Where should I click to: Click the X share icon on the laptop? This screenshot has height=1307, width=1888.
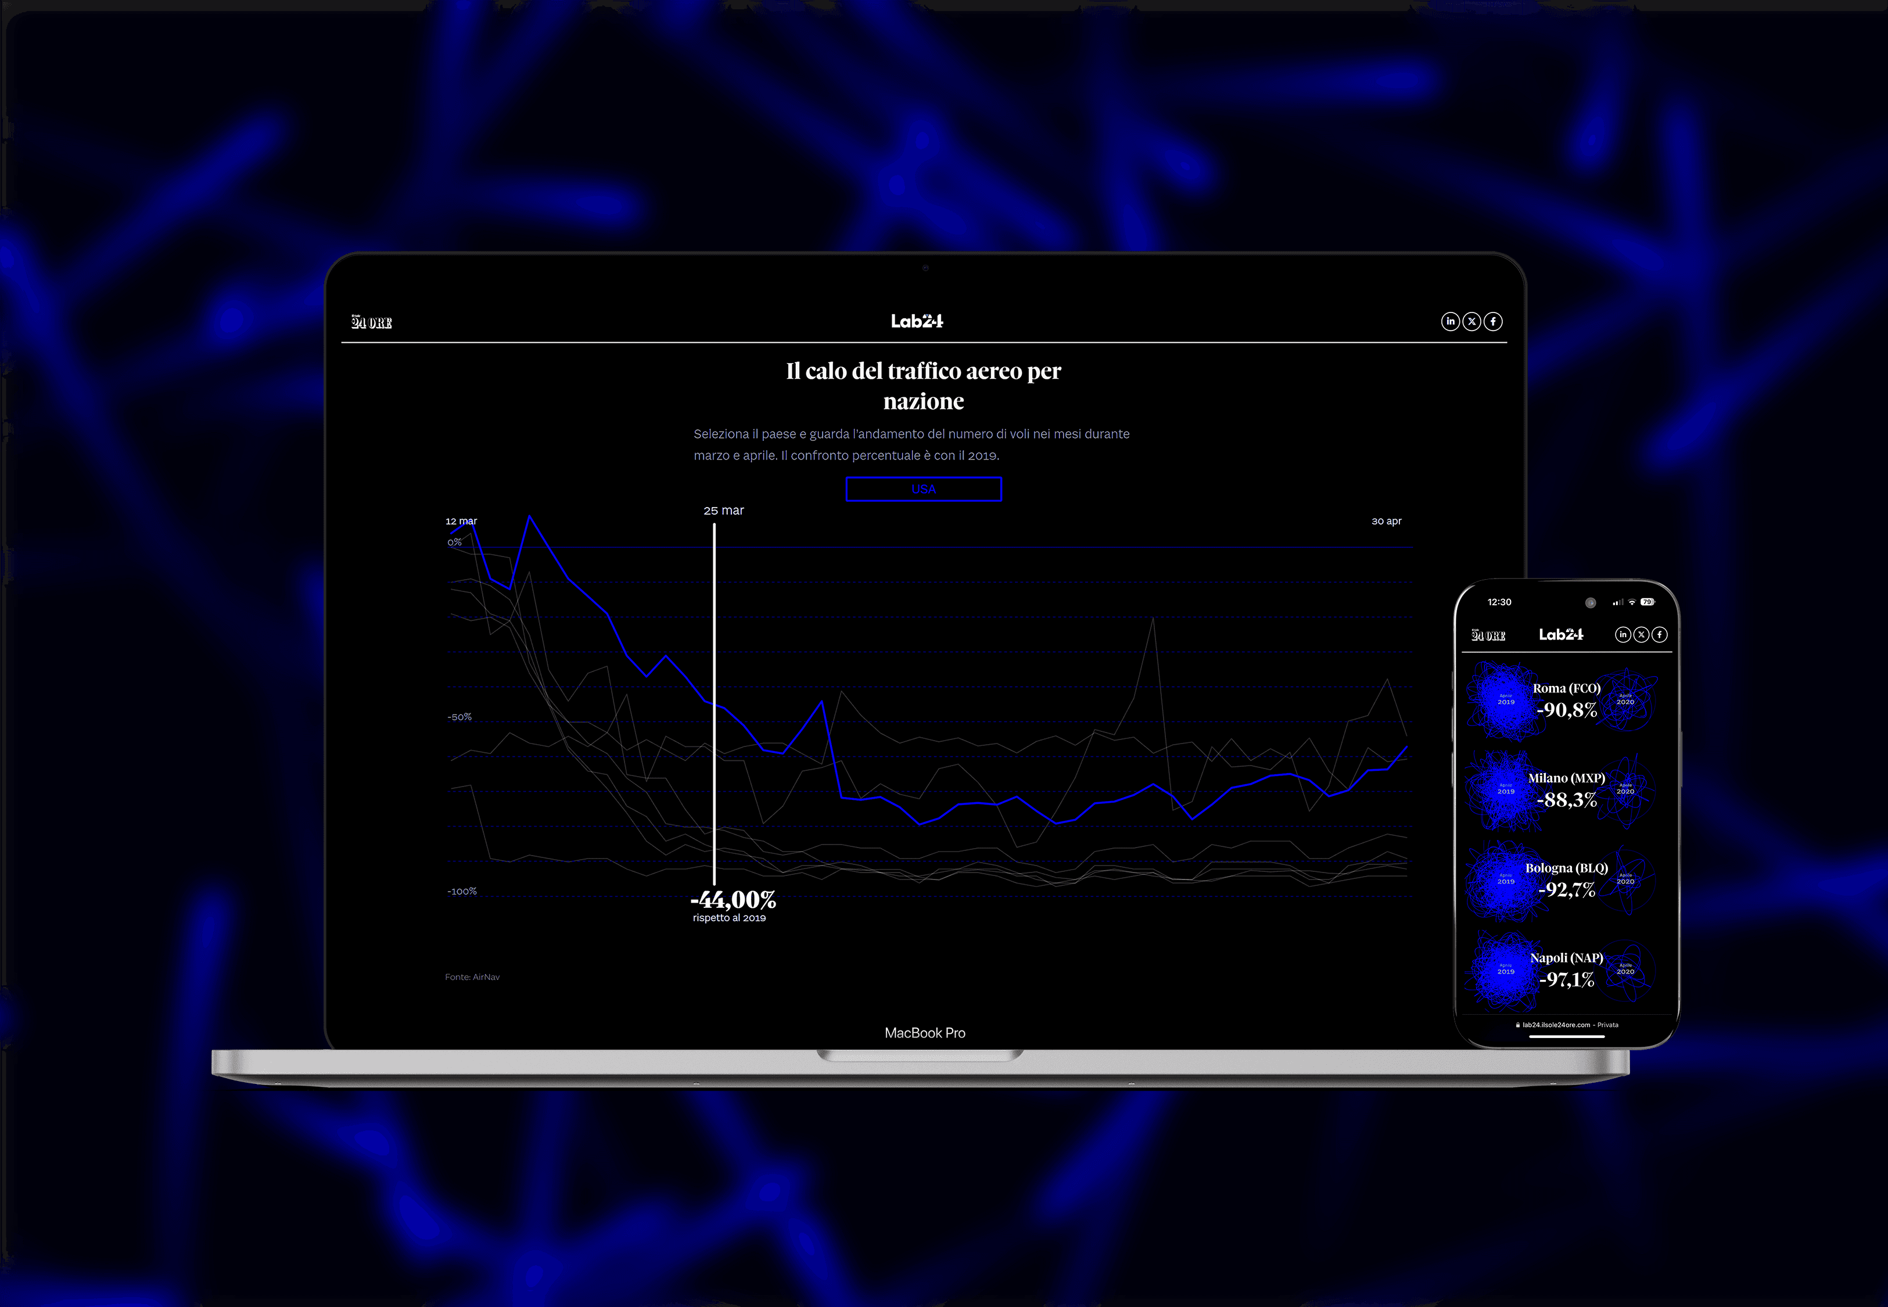tap(1471, 321)
